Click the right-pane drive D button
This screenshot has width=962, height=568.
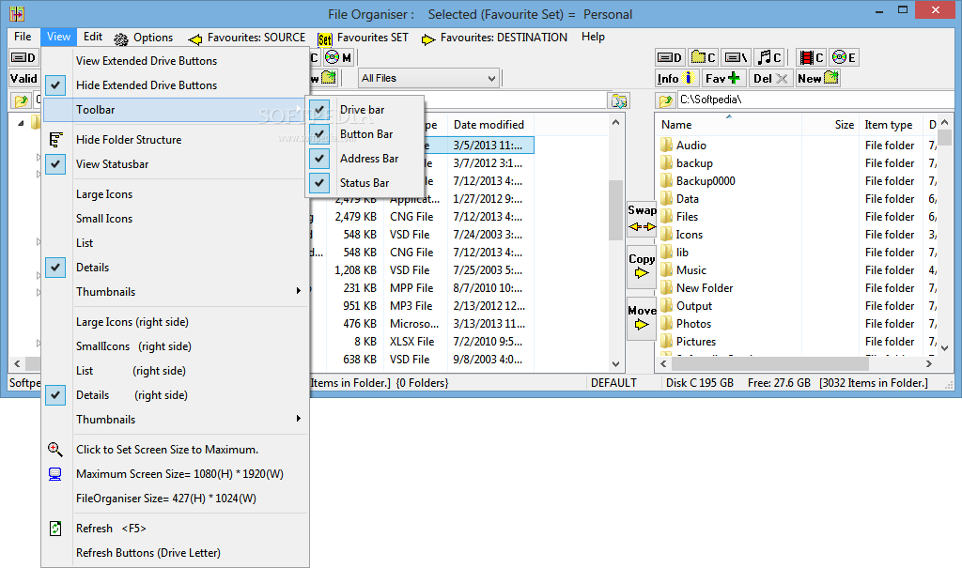pos(669,57)
